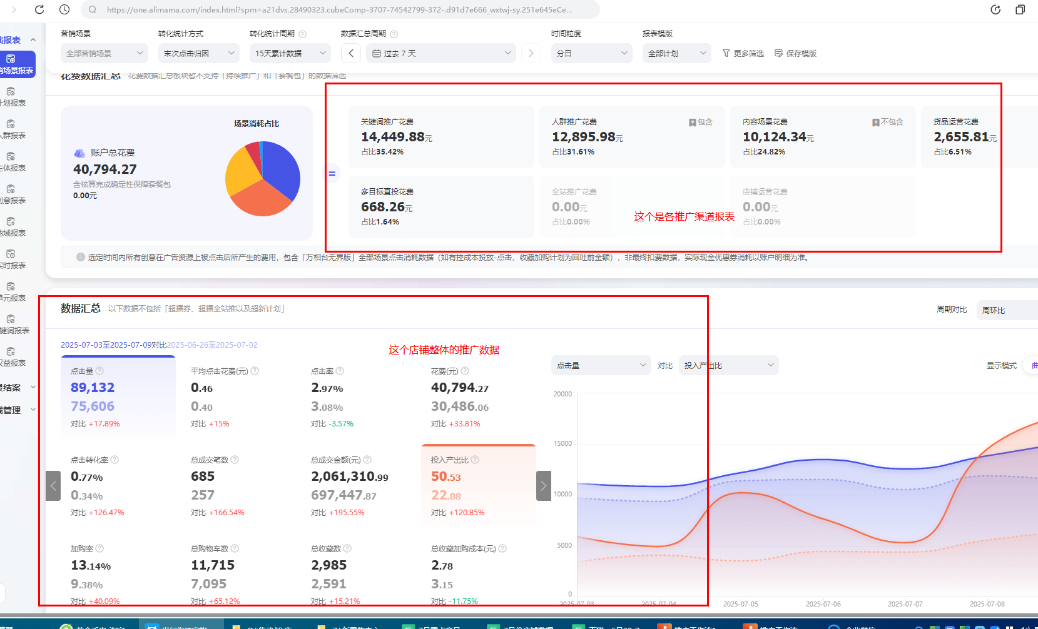Image resolution: width=1038 pixels, height=629 pixels.
Task: Expand the 时间粒度 dropdown set to 分日
Action: click(x=591, y=54)
